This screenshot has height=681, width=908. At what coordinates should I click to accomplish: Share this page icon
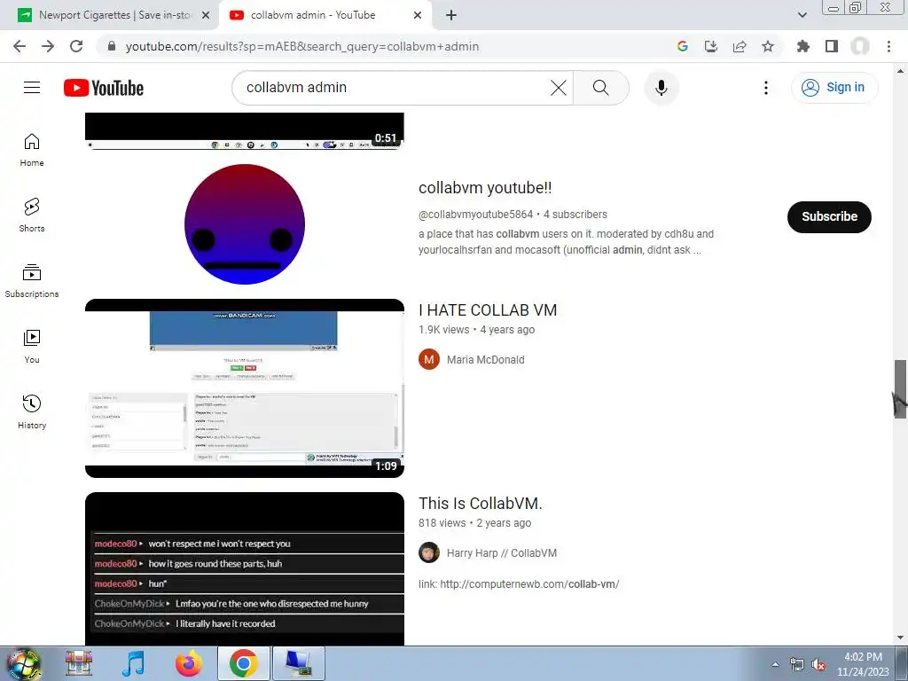click(x=740, y=46)
